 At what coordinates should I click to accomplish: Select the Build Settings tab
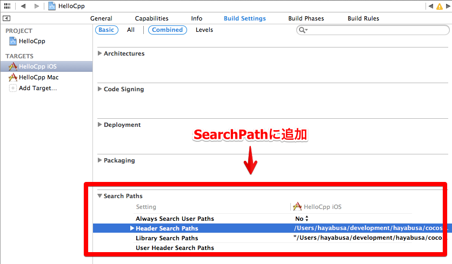[x=245, y=18]
